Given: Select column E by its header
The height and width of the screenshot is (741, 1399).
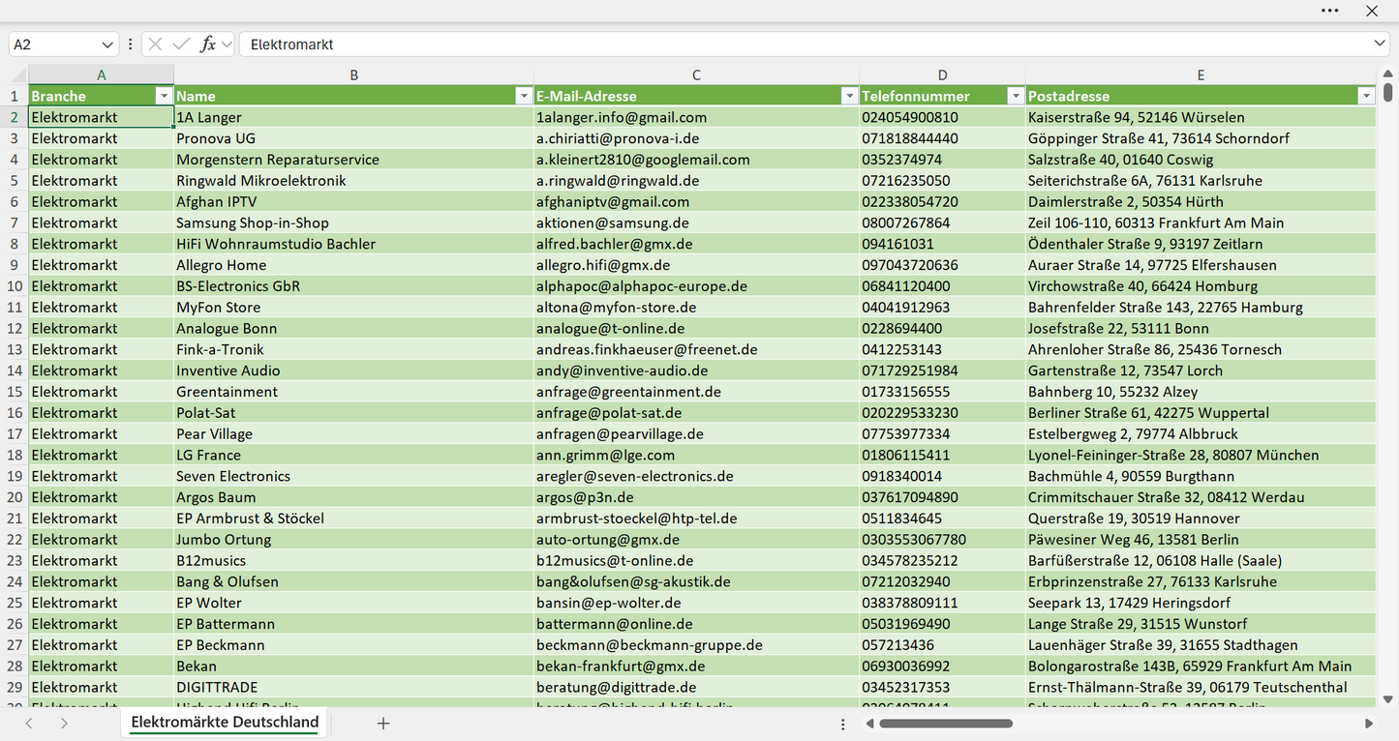Looking at the screenshot, I should tap(1201, 74).
